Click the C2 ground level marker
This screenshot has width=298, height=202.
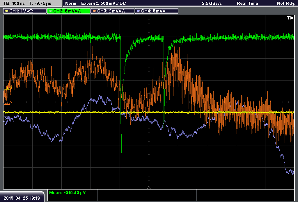(x=7, y=37)
